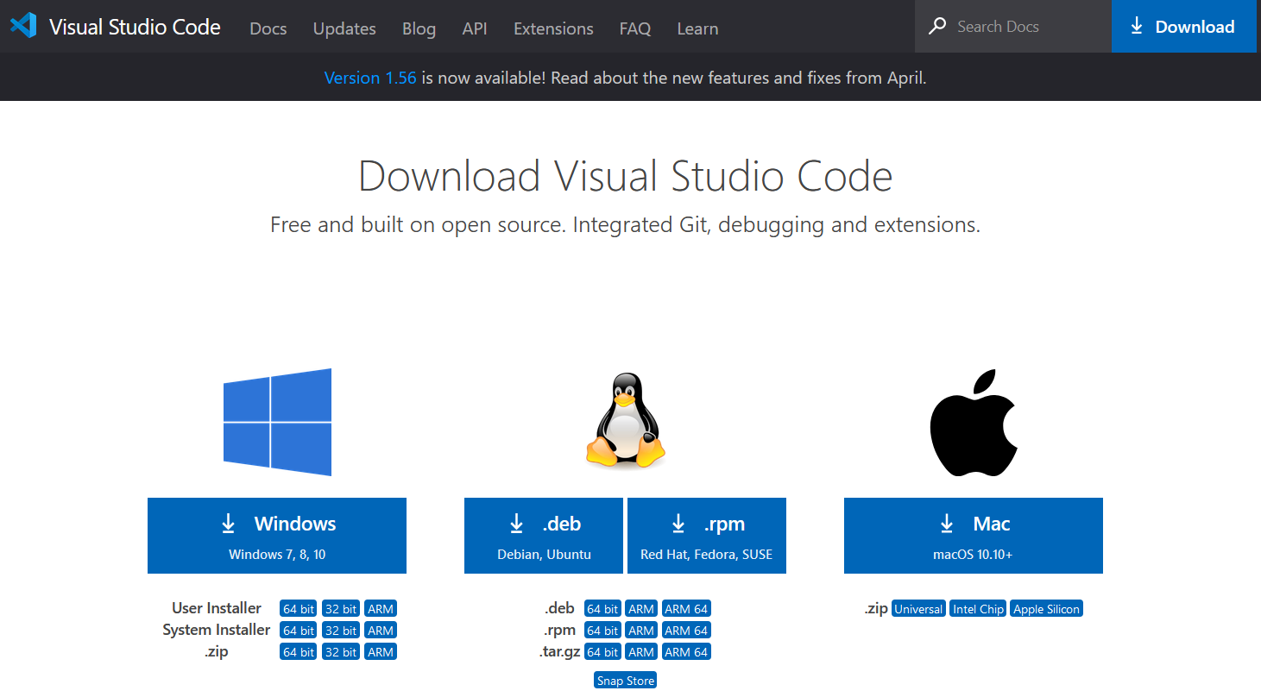
Task: Click the download arrow on the Windows button
Action: click(x=228, y=523)
